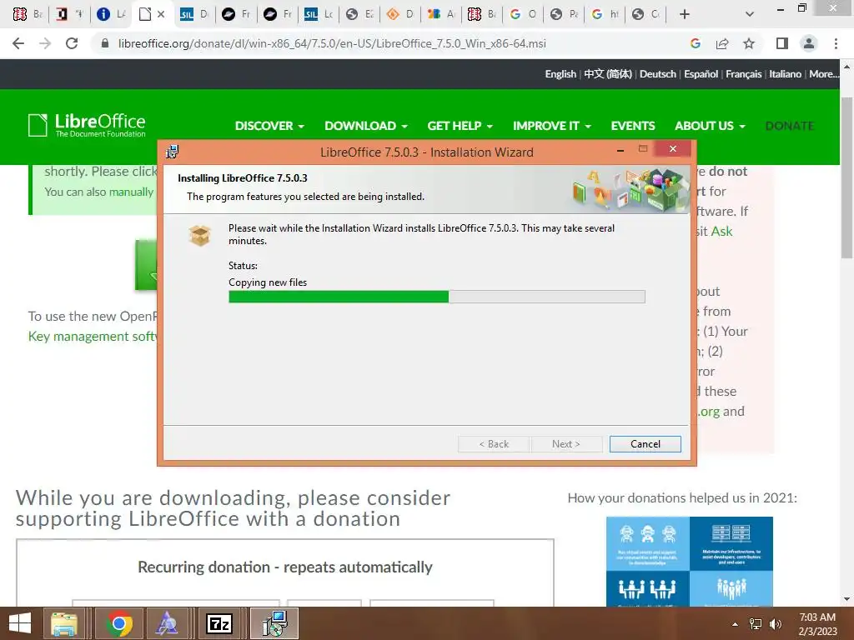This screenshot has height=640, width=854.
Task: Expand the tab search chevron
Action: pyautogui.click(x=750, y=14)
